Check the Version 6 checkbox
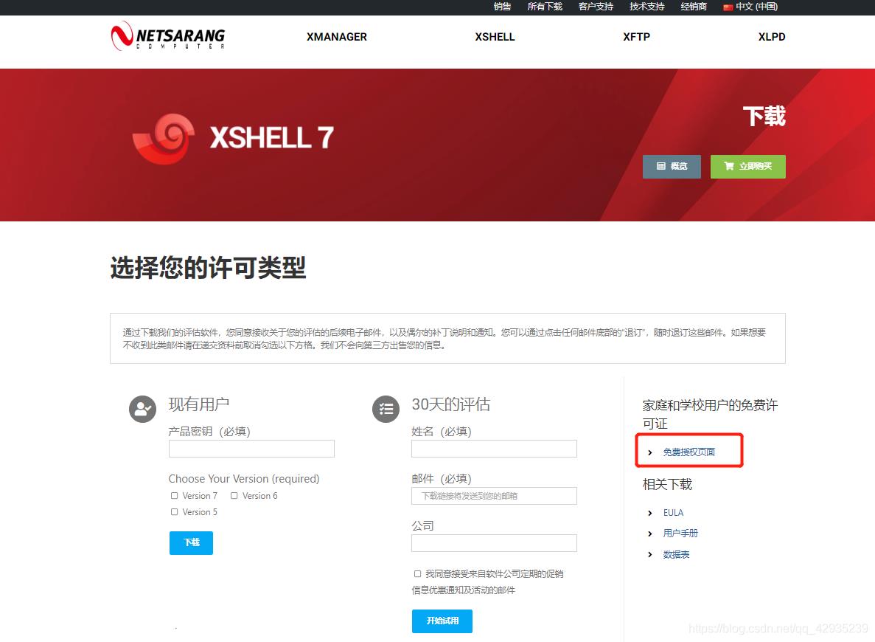Viewport: 875px width, 642px height. click(x=234, y=496)
